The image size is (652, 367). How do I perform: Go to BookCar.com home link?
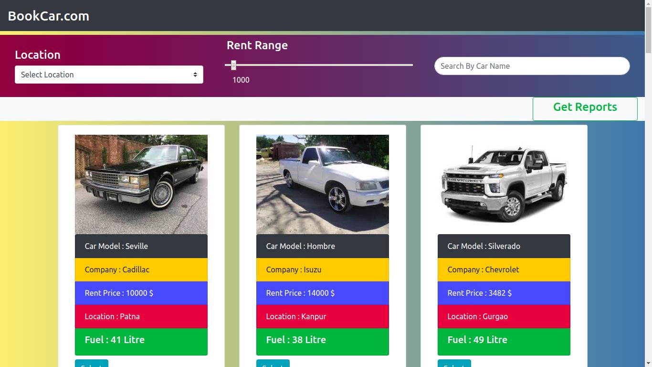click(49, 16)
